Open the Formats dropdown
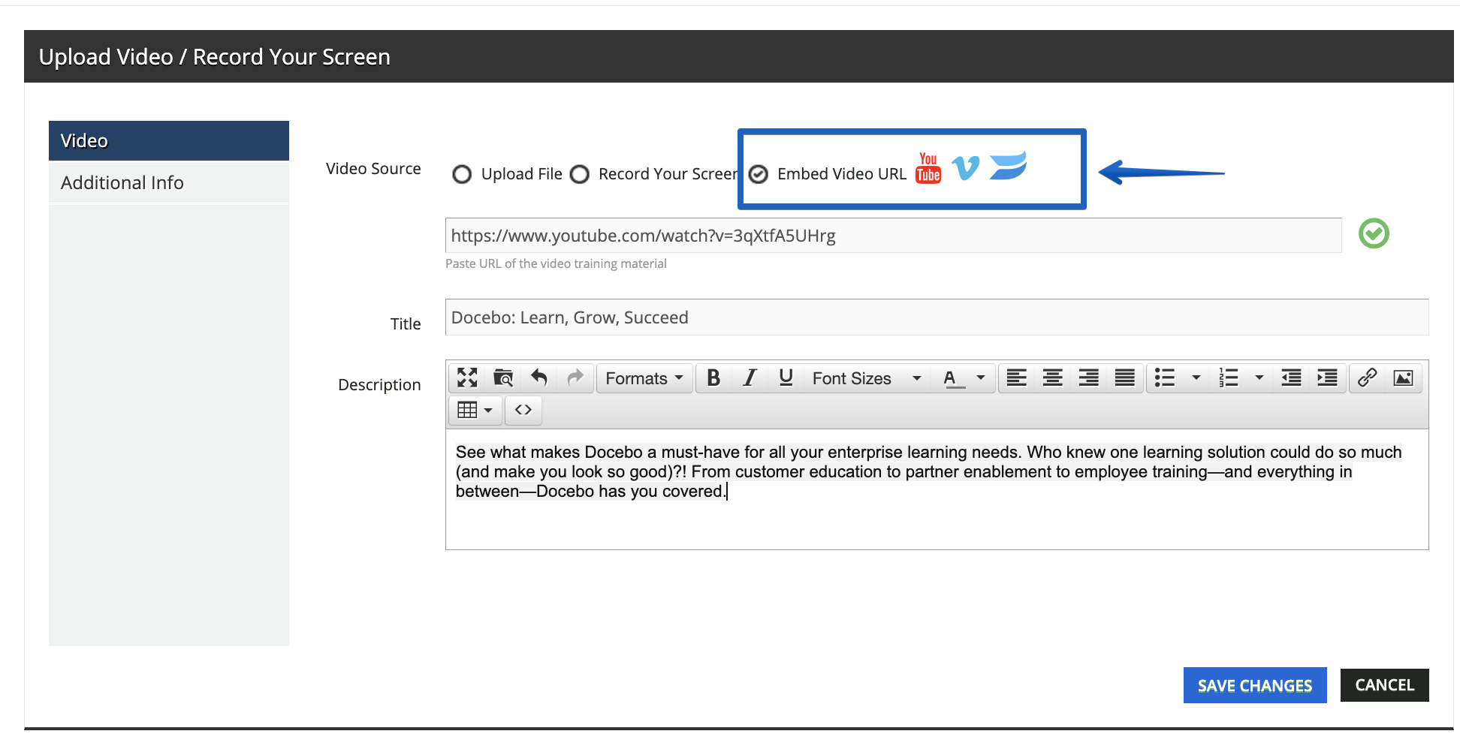Viewport: 1460px width, 737px height. click(644, 378)
